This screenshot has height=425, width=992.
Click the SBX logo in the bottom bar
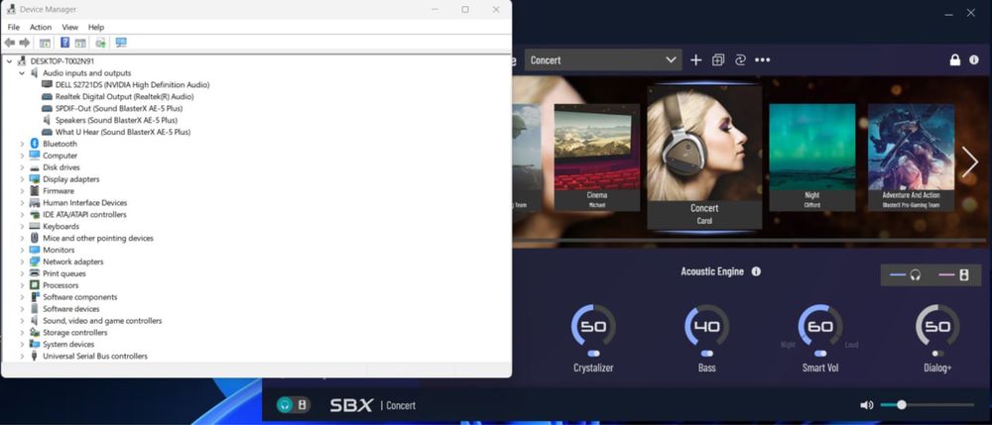(x=352, y=405)
